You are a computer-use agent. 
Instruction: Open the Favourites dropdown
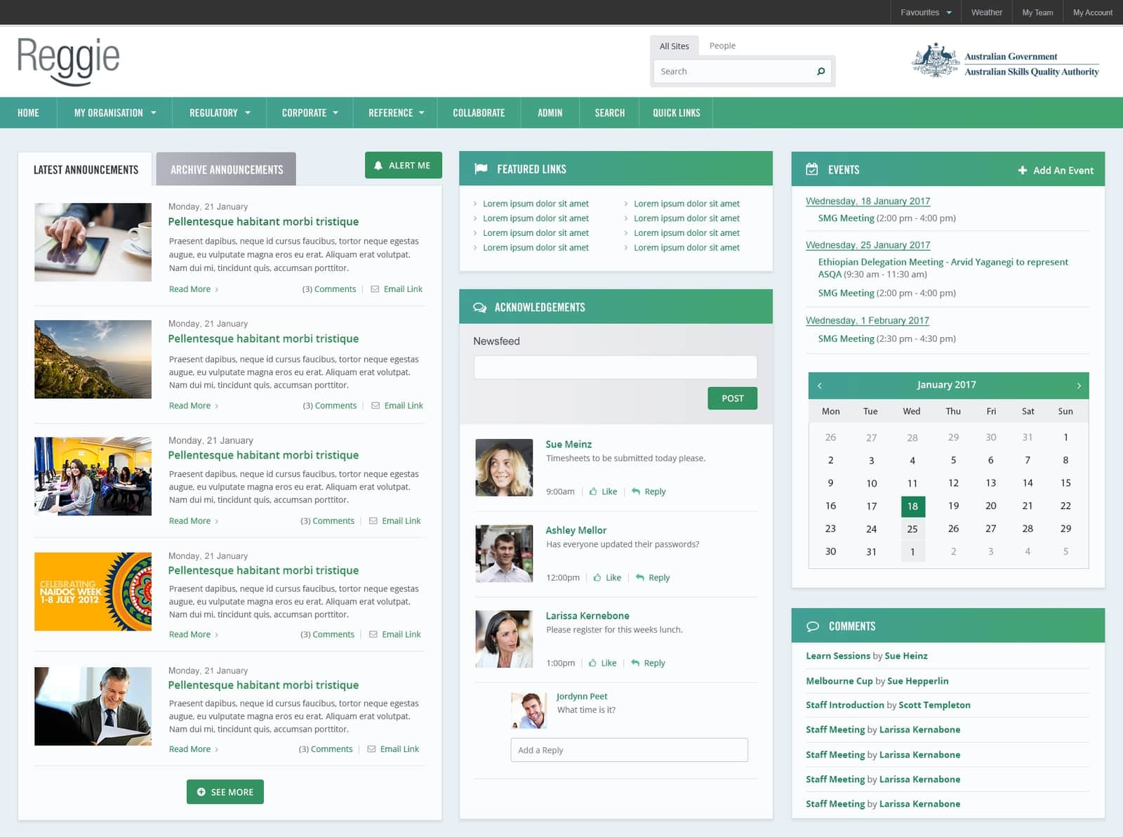[x=924, y=12]
